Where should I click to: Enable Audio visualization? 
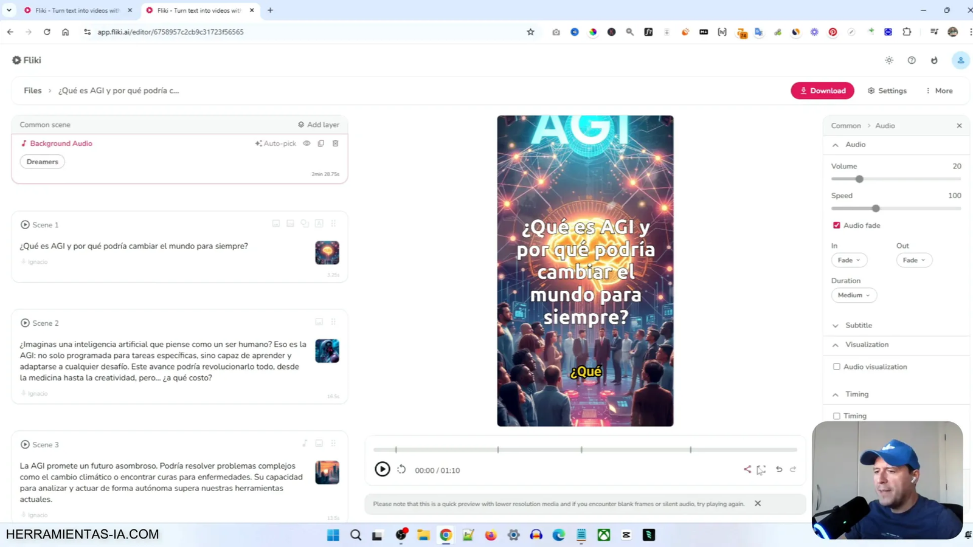point(837,366)
